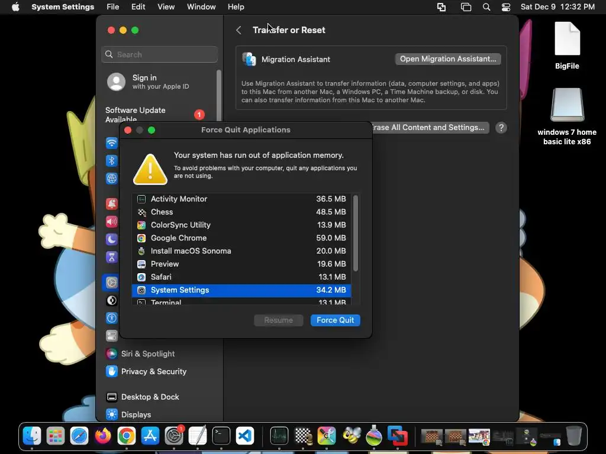Open Desktop & Dock settings

[x=142, y=397]
